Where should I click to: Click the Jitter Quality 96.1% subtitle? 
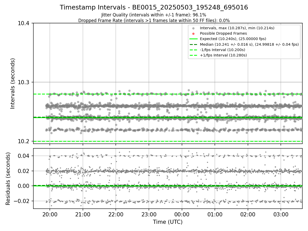click(154, 15)
